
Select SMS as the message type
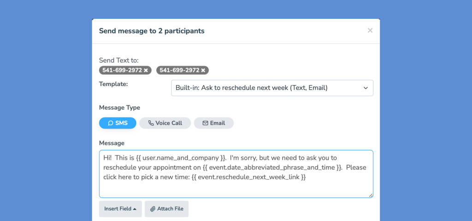point(118,123)
